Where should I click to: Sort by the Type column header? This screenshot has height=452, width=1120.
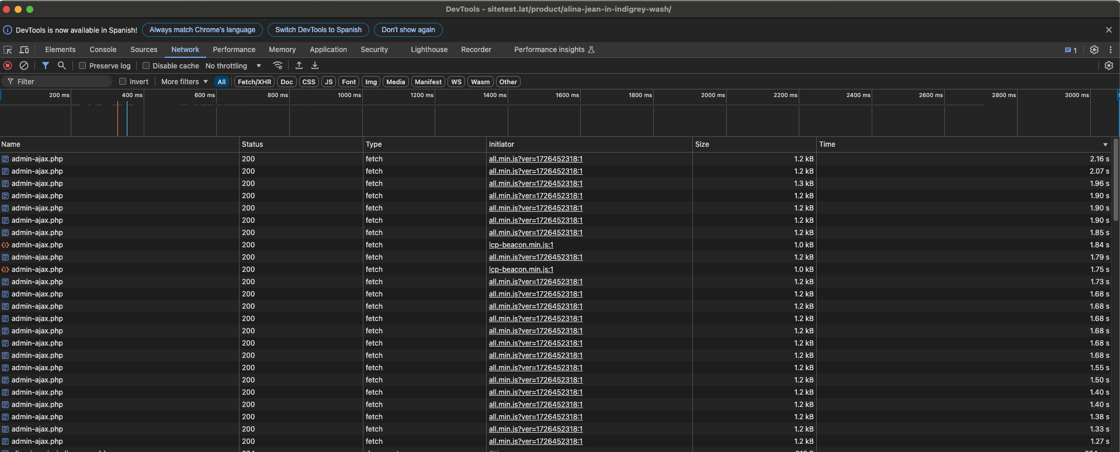click(425, 144)
